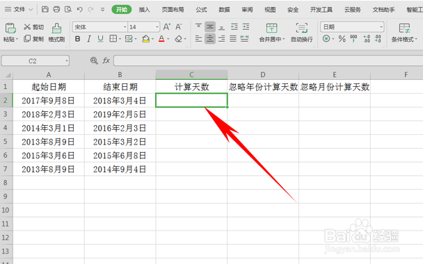Viewport: 423px width, 264px height.
Task: Undo the last action
Action: click(79, 10)
